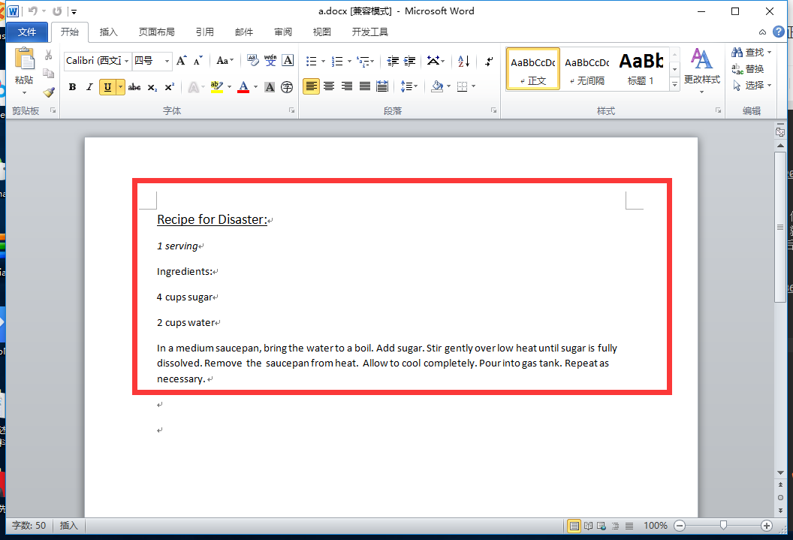Justify the paragraph text

[365, 86]
